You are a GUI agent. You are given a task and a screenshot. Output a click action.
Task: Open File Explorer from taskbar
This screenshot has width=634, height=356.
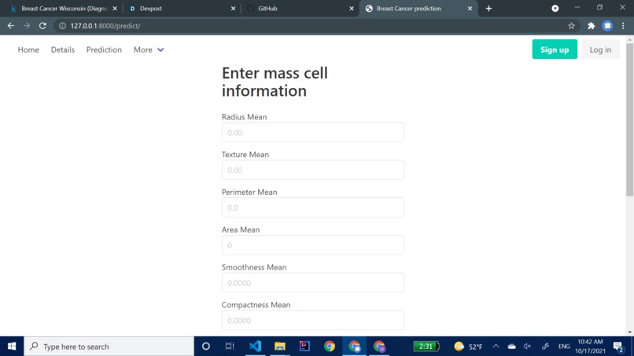(280, 347)
